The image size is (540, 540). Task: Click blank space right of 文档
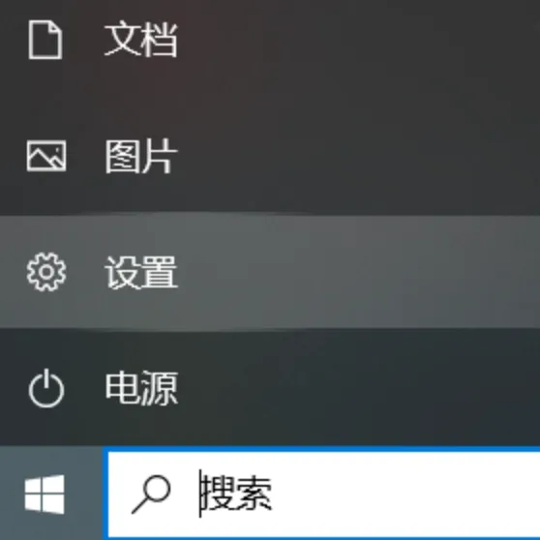(x=358, y=40)
